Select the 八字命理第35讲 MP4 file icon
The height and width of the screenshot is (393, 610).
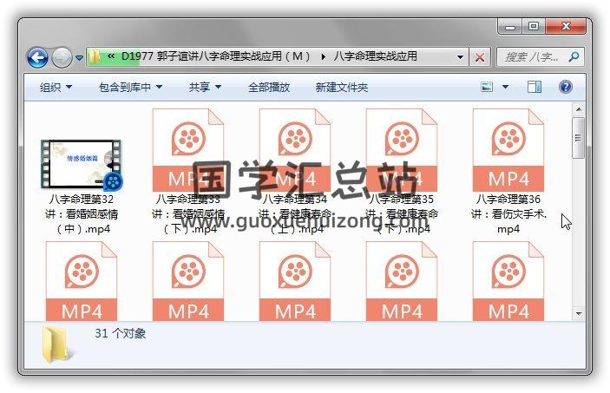click(x=402, y=150)
